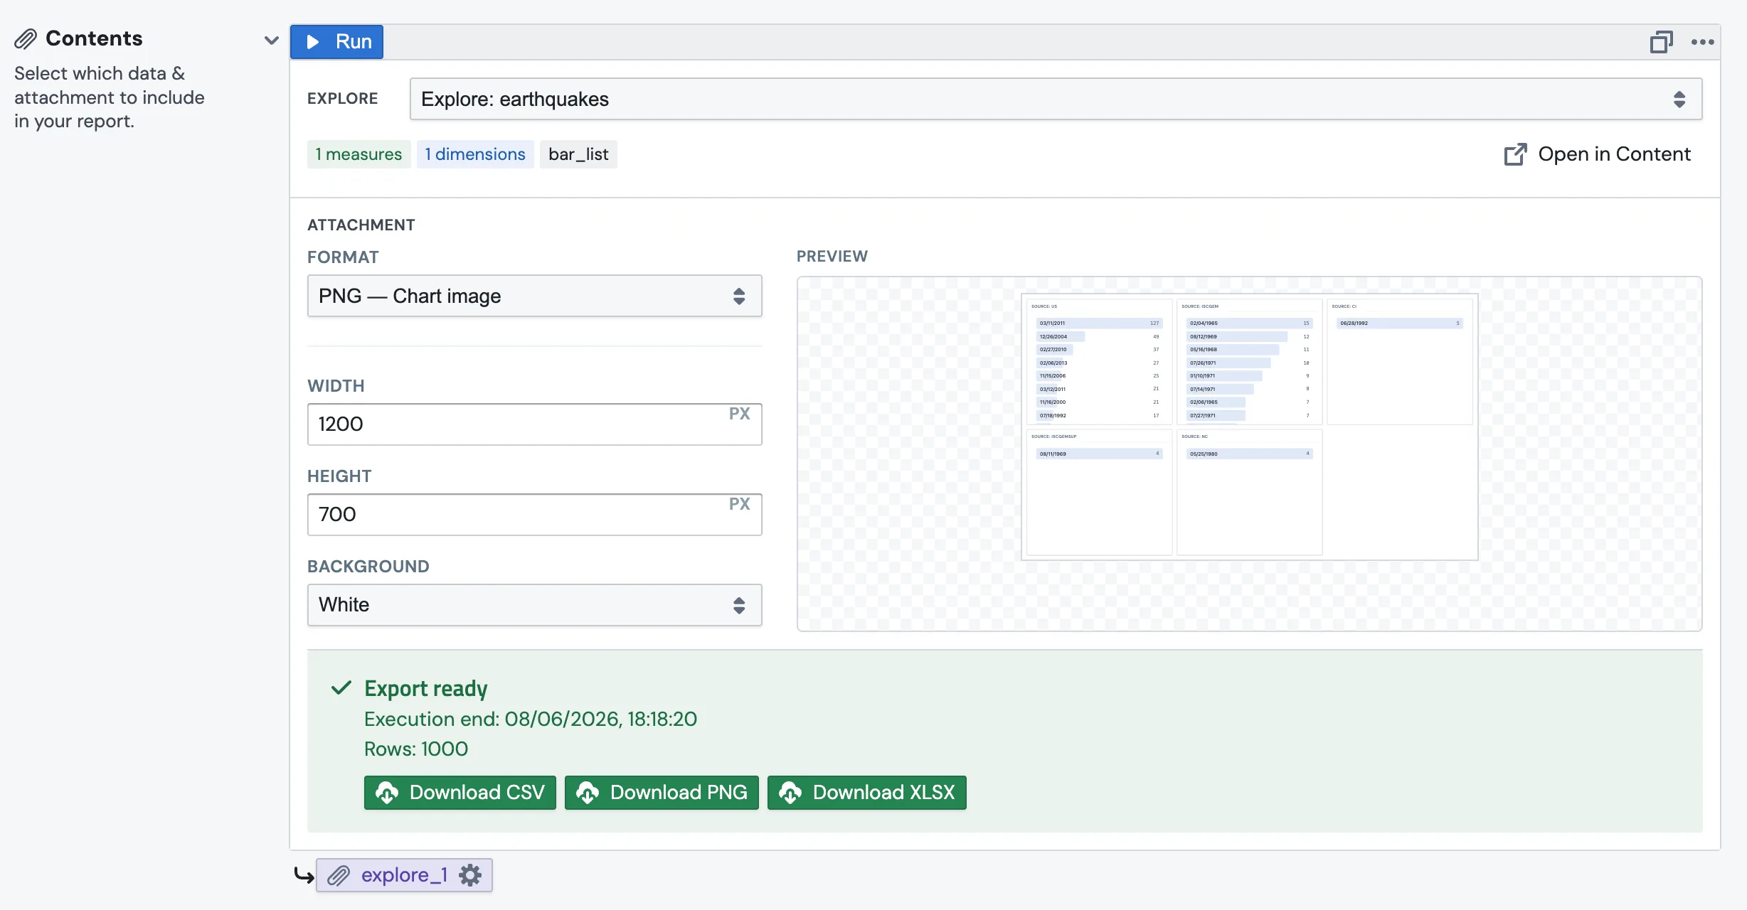1747x910 pixels.
Task: Download the CSV export
Action: tap(460, 793)
